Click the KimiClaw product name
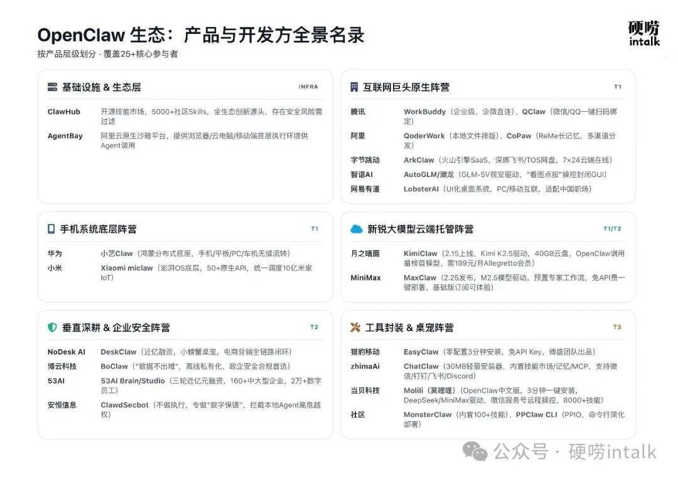 point(421,254)
